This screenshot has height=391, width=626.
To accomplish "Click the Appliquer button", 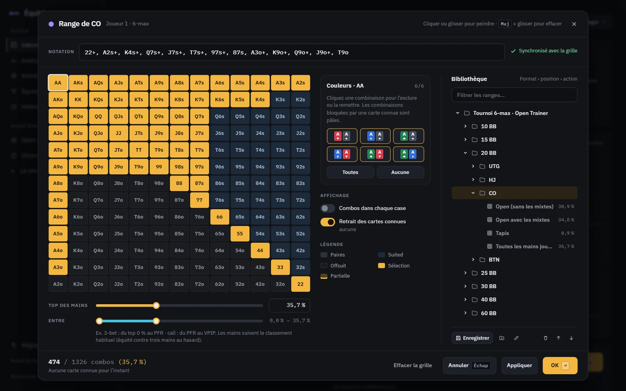I will coord(519,366).
